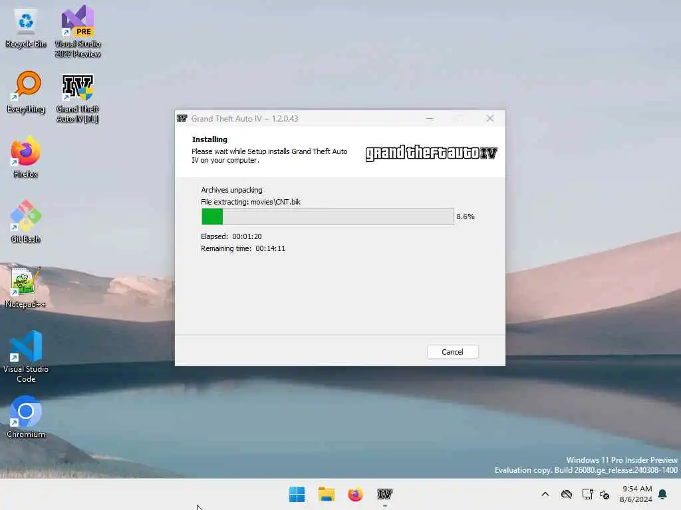Show hidden system tray icons

point(545,494)
